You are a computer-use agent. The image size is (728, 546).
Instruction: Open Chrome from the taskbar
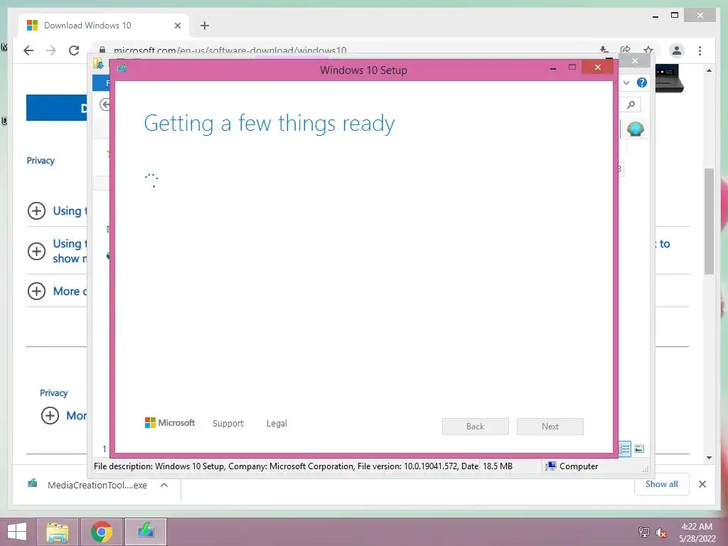(x=101, y=532)
